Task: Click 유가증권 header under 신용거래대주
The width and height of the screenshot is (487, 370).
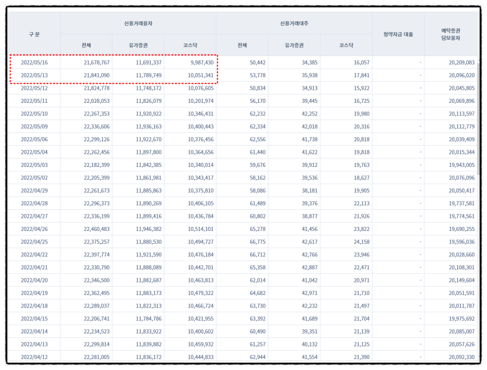Action: coord(294,45)
